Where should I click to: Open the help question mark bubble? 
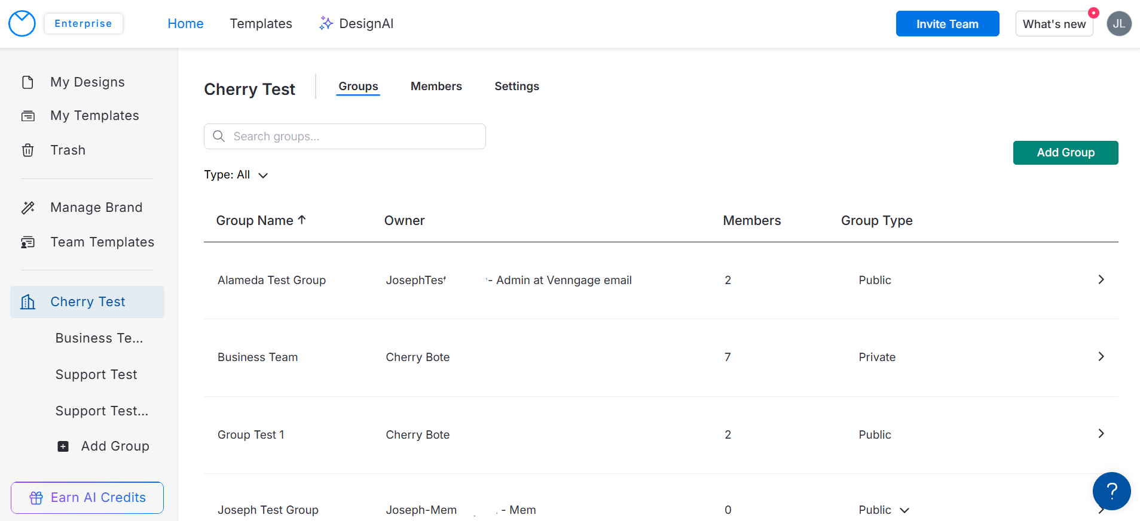pyautogui.click(x=1111, y=491)
